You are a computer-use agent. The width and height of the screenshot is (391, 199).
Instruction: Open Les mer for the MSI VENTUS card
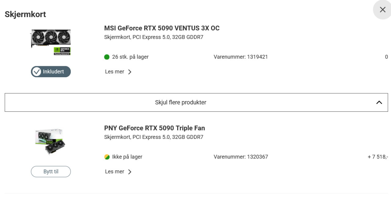(115, 72)
